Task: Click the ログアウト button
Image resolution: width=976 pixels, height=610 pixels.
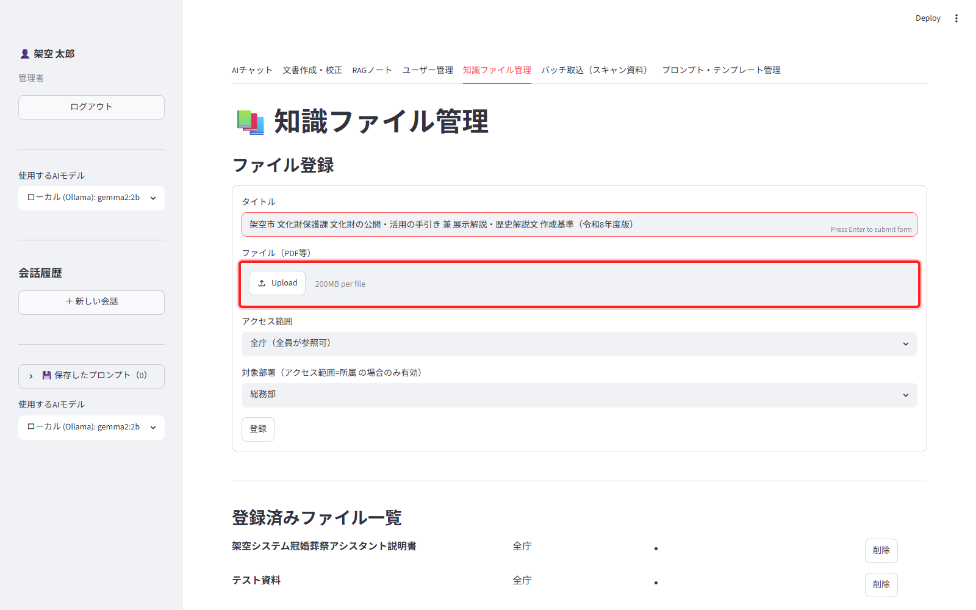Action: pyautogui.click(x=91, y=107)
